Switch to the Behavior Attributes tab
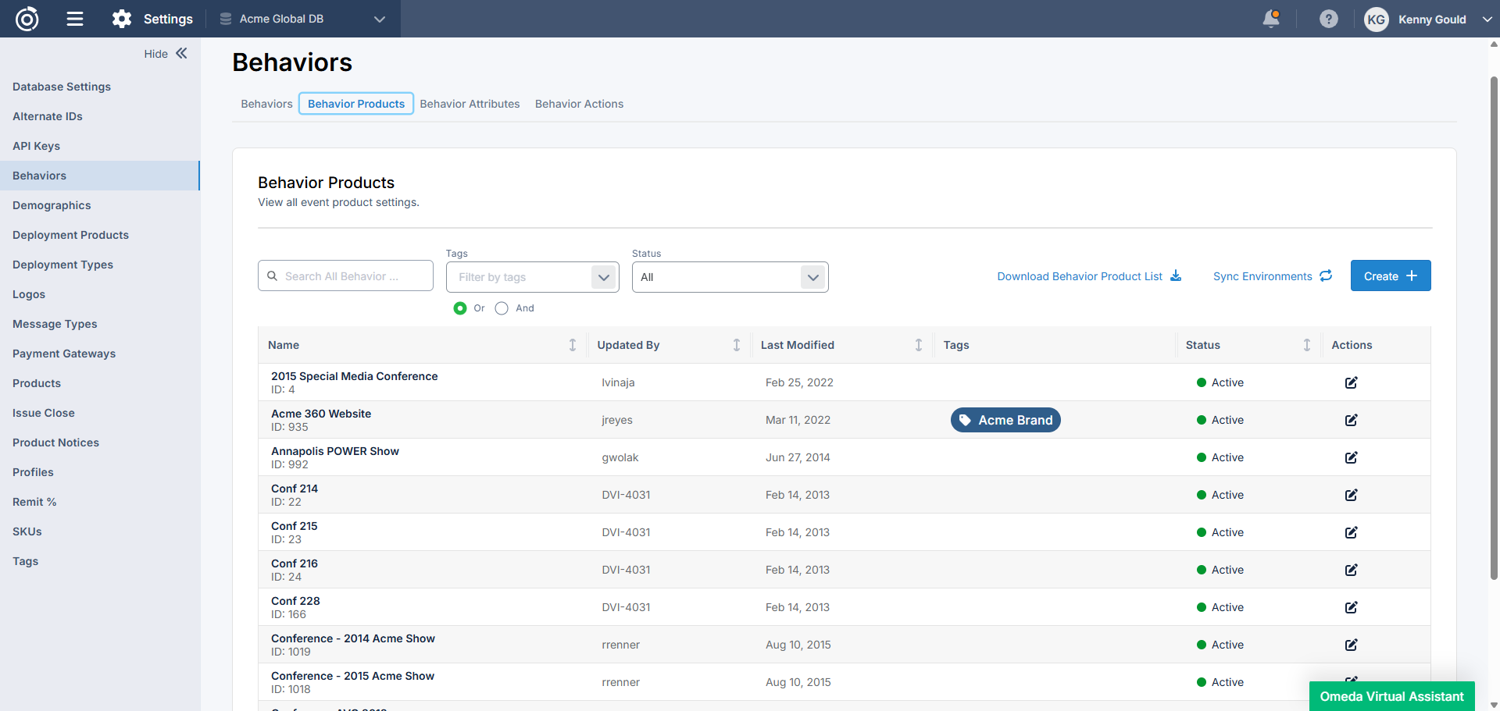 pos(470,104)
